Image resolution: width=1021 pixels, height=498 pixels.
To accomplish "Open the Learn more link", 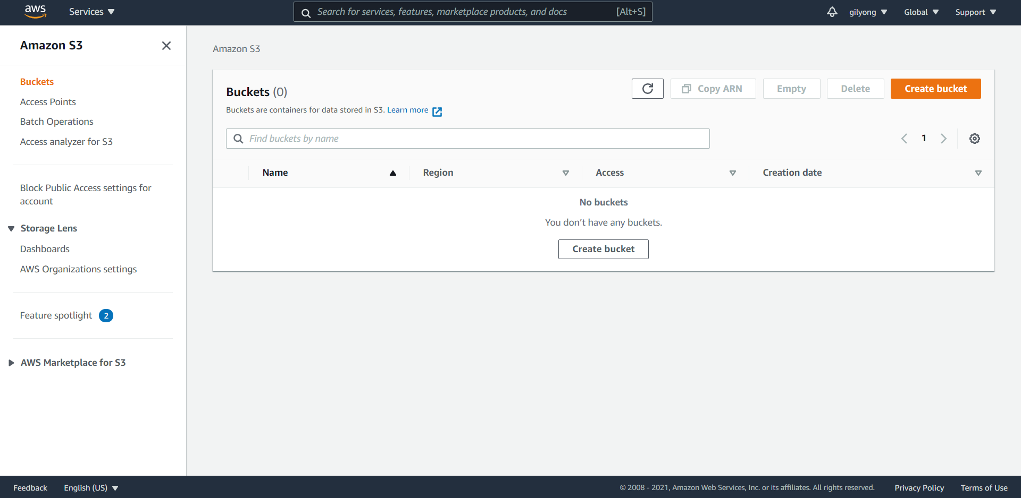I will coord(407,110).
